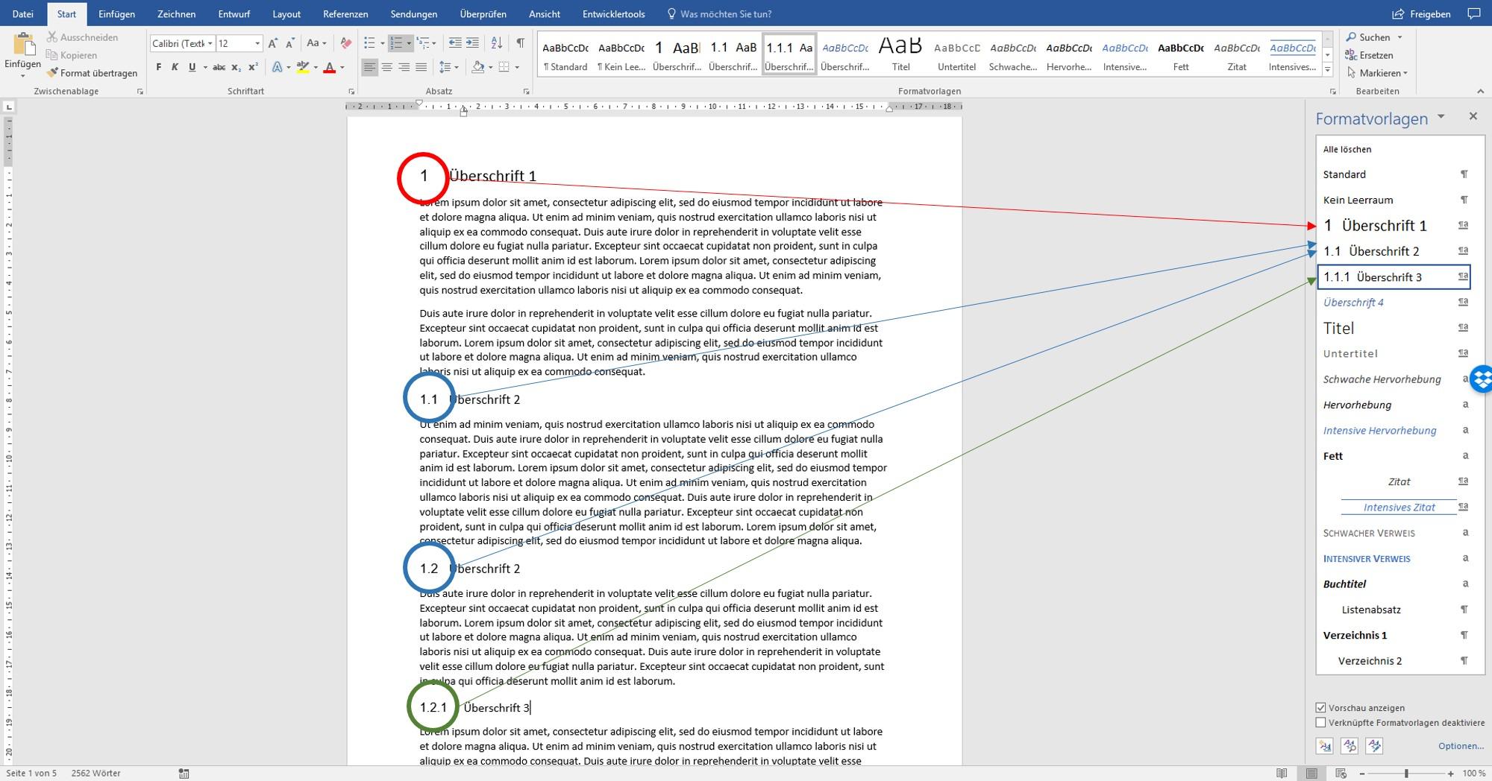Align paragraph to the right
Screen dimensions: 1492x781
point(404,67)
